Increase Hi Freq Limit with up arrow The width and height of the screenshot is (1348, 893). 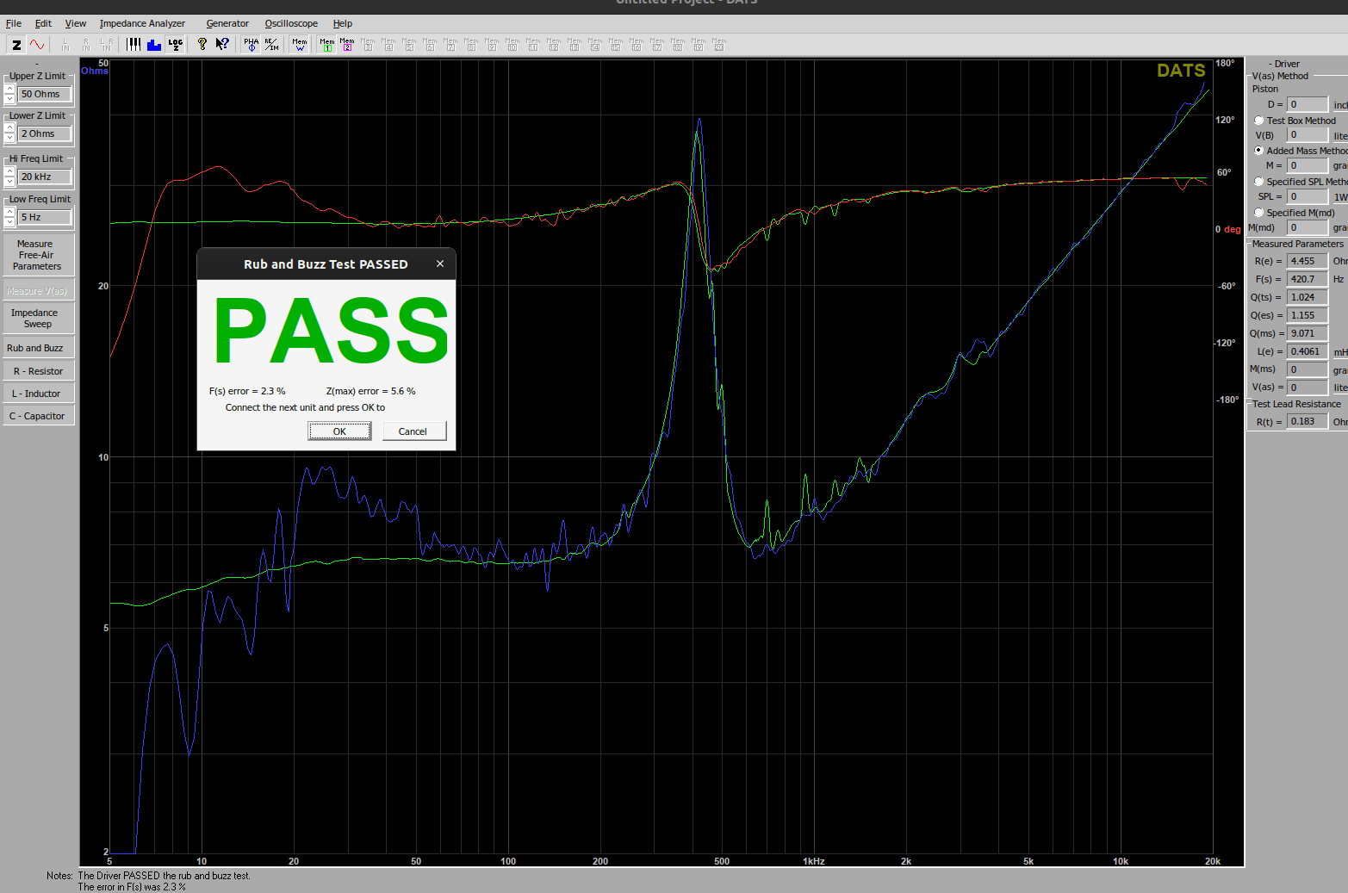click(x=9, y=171)
